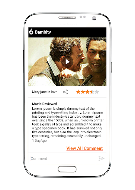Tap the Lorem Ipsum review paragraph

tap(68, 122)
